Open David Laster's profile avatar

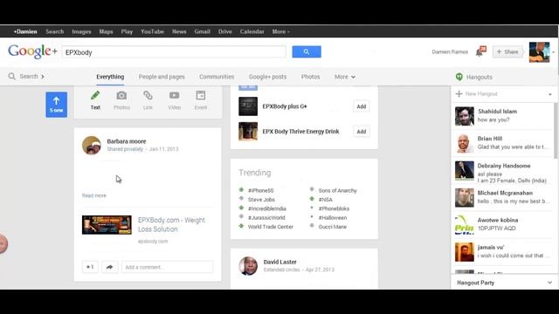[248, 265]
